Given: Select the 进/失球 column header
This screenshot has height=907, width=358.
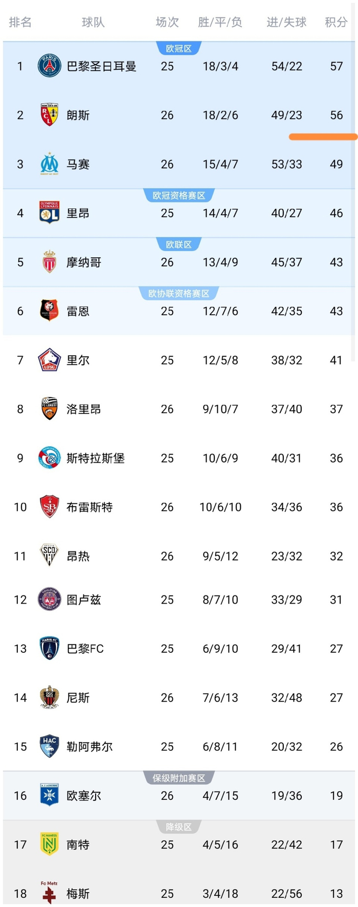Looking at the screenshot, I should (286, 22).
